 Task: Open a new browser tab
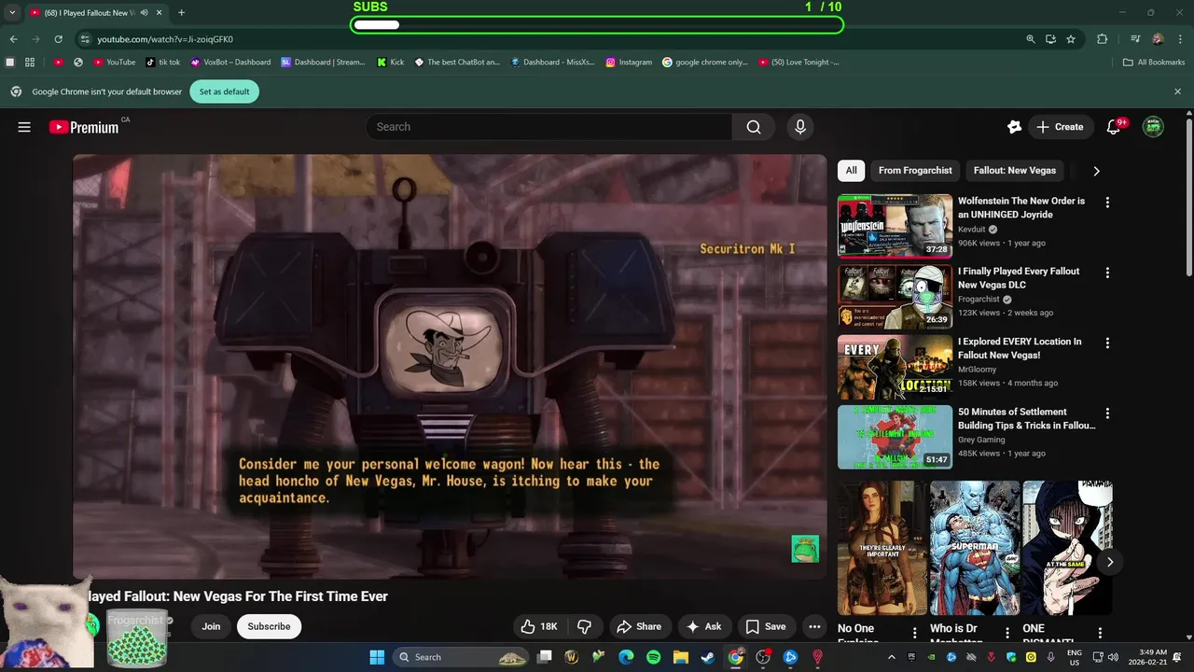coord(181,12)
